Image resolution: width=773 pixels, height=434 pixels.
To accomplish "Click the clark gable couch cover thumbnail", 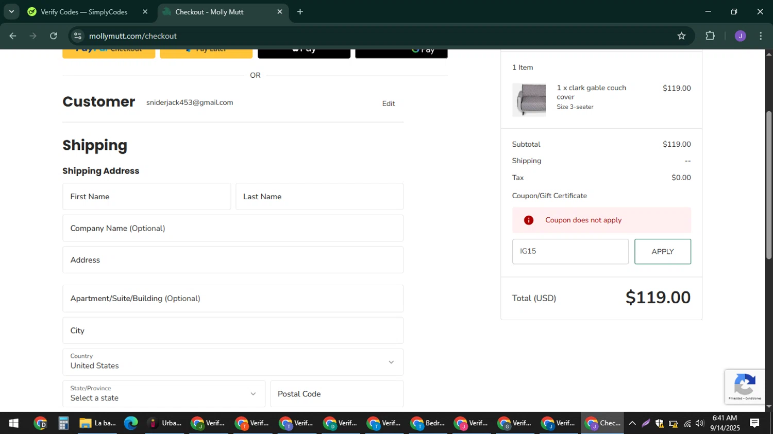I will tap(529, 99).
